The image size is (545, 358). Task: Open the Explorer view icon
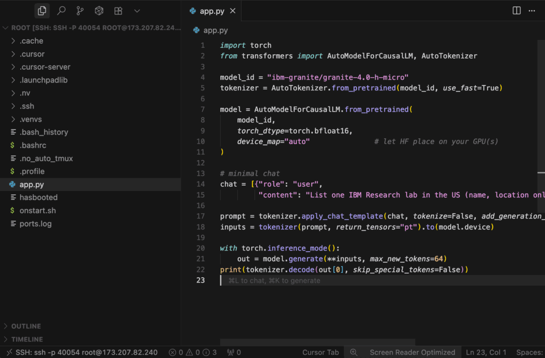pos(42,11)
